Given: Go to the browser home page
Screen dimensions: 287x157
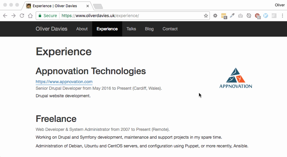Looking at the screenshot, I should (30, 16).
